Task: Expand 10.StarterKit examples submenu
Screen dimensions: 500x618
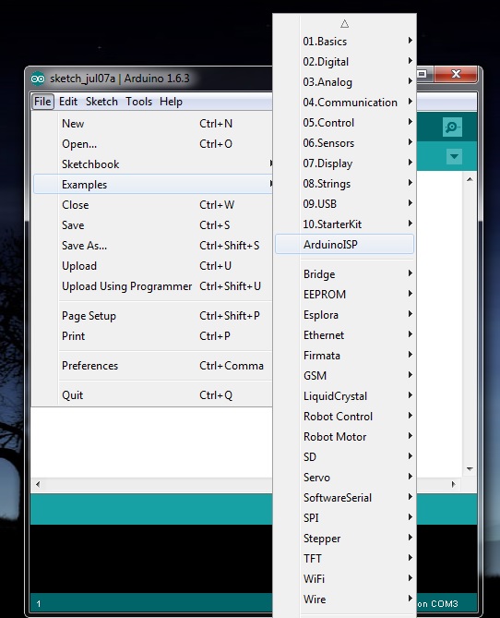Action: point(344,224)
